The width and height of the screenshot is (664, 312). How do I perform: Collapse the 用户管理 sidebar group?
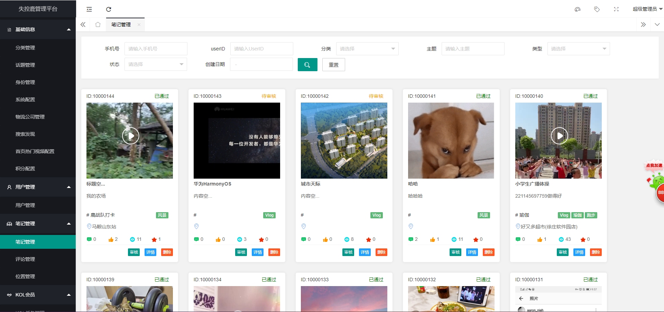(x=38, y=187)
